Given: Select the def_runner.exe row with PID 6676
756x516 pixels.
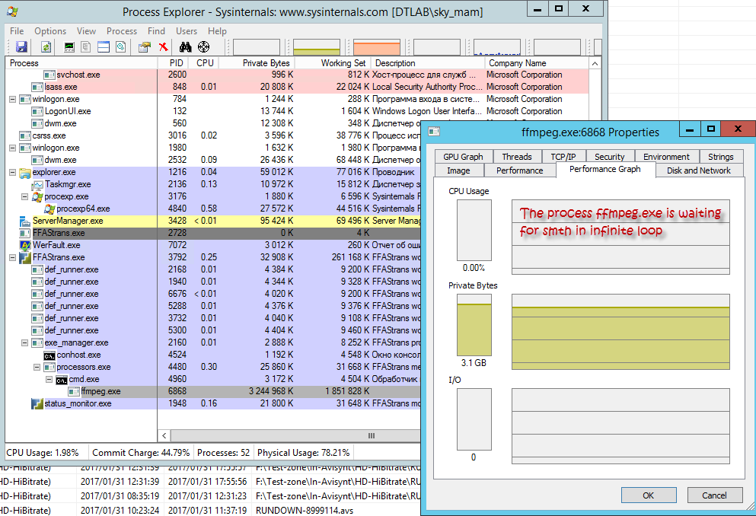Looking at the screenshot, I should coord(212,294).
